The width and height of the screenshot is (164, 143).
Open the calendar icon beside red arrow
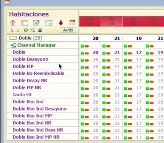coord(72,23)
